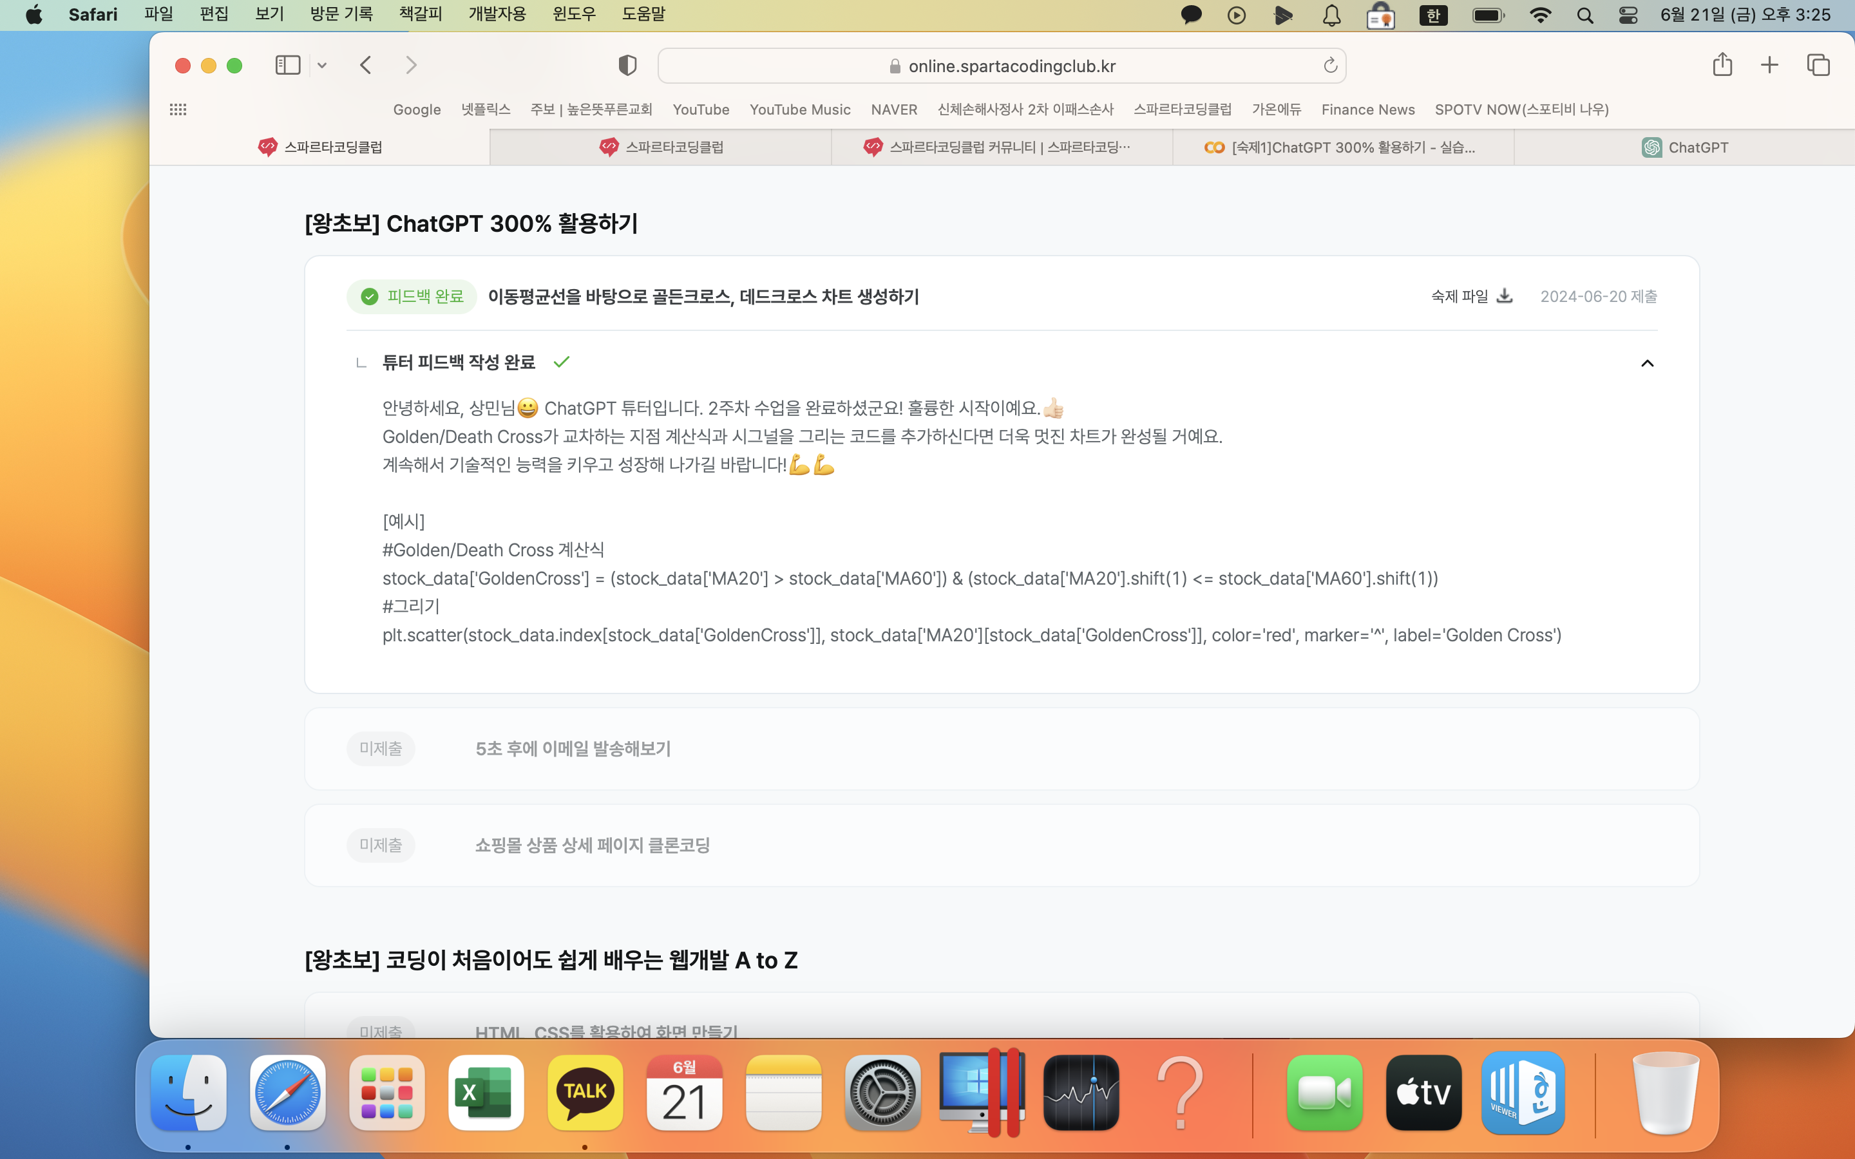
Task: Open the 개발자용 menu
Action: pyautogui.click(x=497, y=15)
